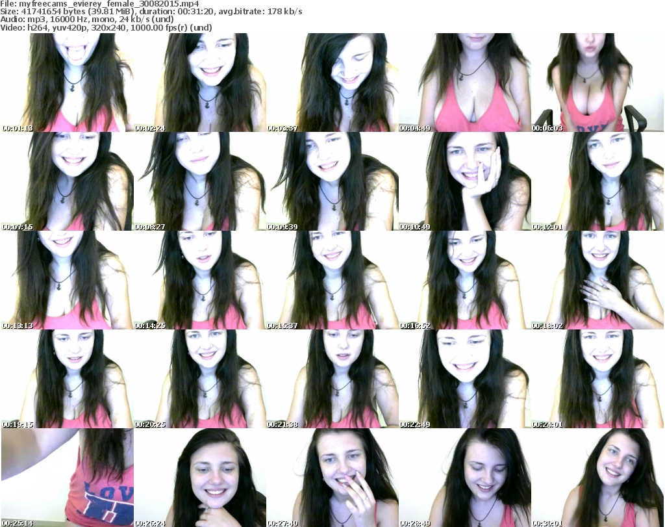
Task: Open the thumbnail labeled 00:30:01
Action: click(x=597, y=478)
